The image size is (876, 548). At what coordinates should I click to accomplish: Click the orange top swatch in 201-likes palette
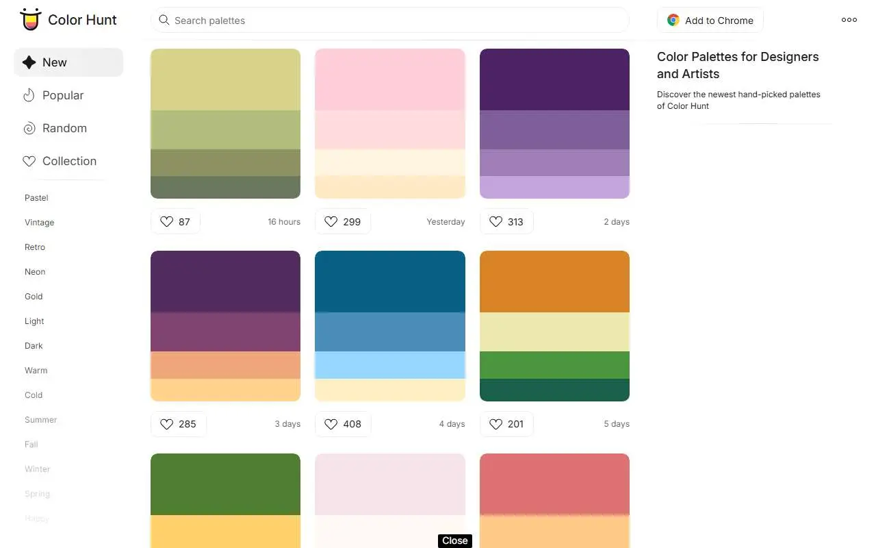(x=554, y=282)
